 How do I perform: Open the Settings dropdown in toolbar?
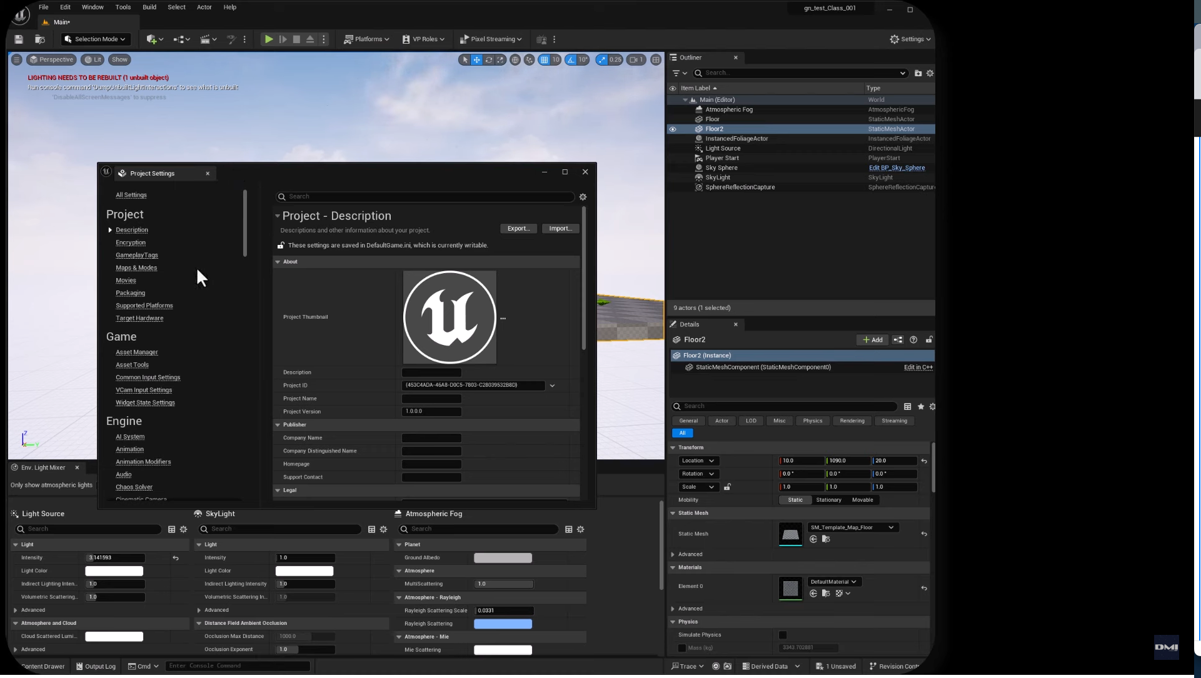pyautogui.click(x=910, y=39)
